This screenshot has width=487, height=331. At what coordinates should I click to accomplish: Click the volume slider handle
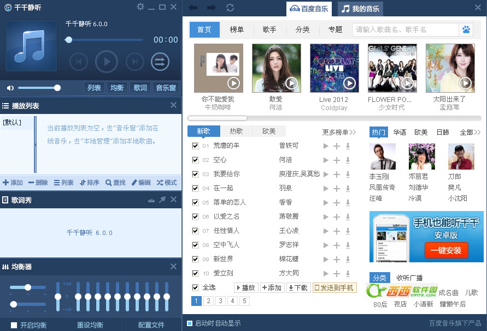pyautogui.click(x=57, y=88)
